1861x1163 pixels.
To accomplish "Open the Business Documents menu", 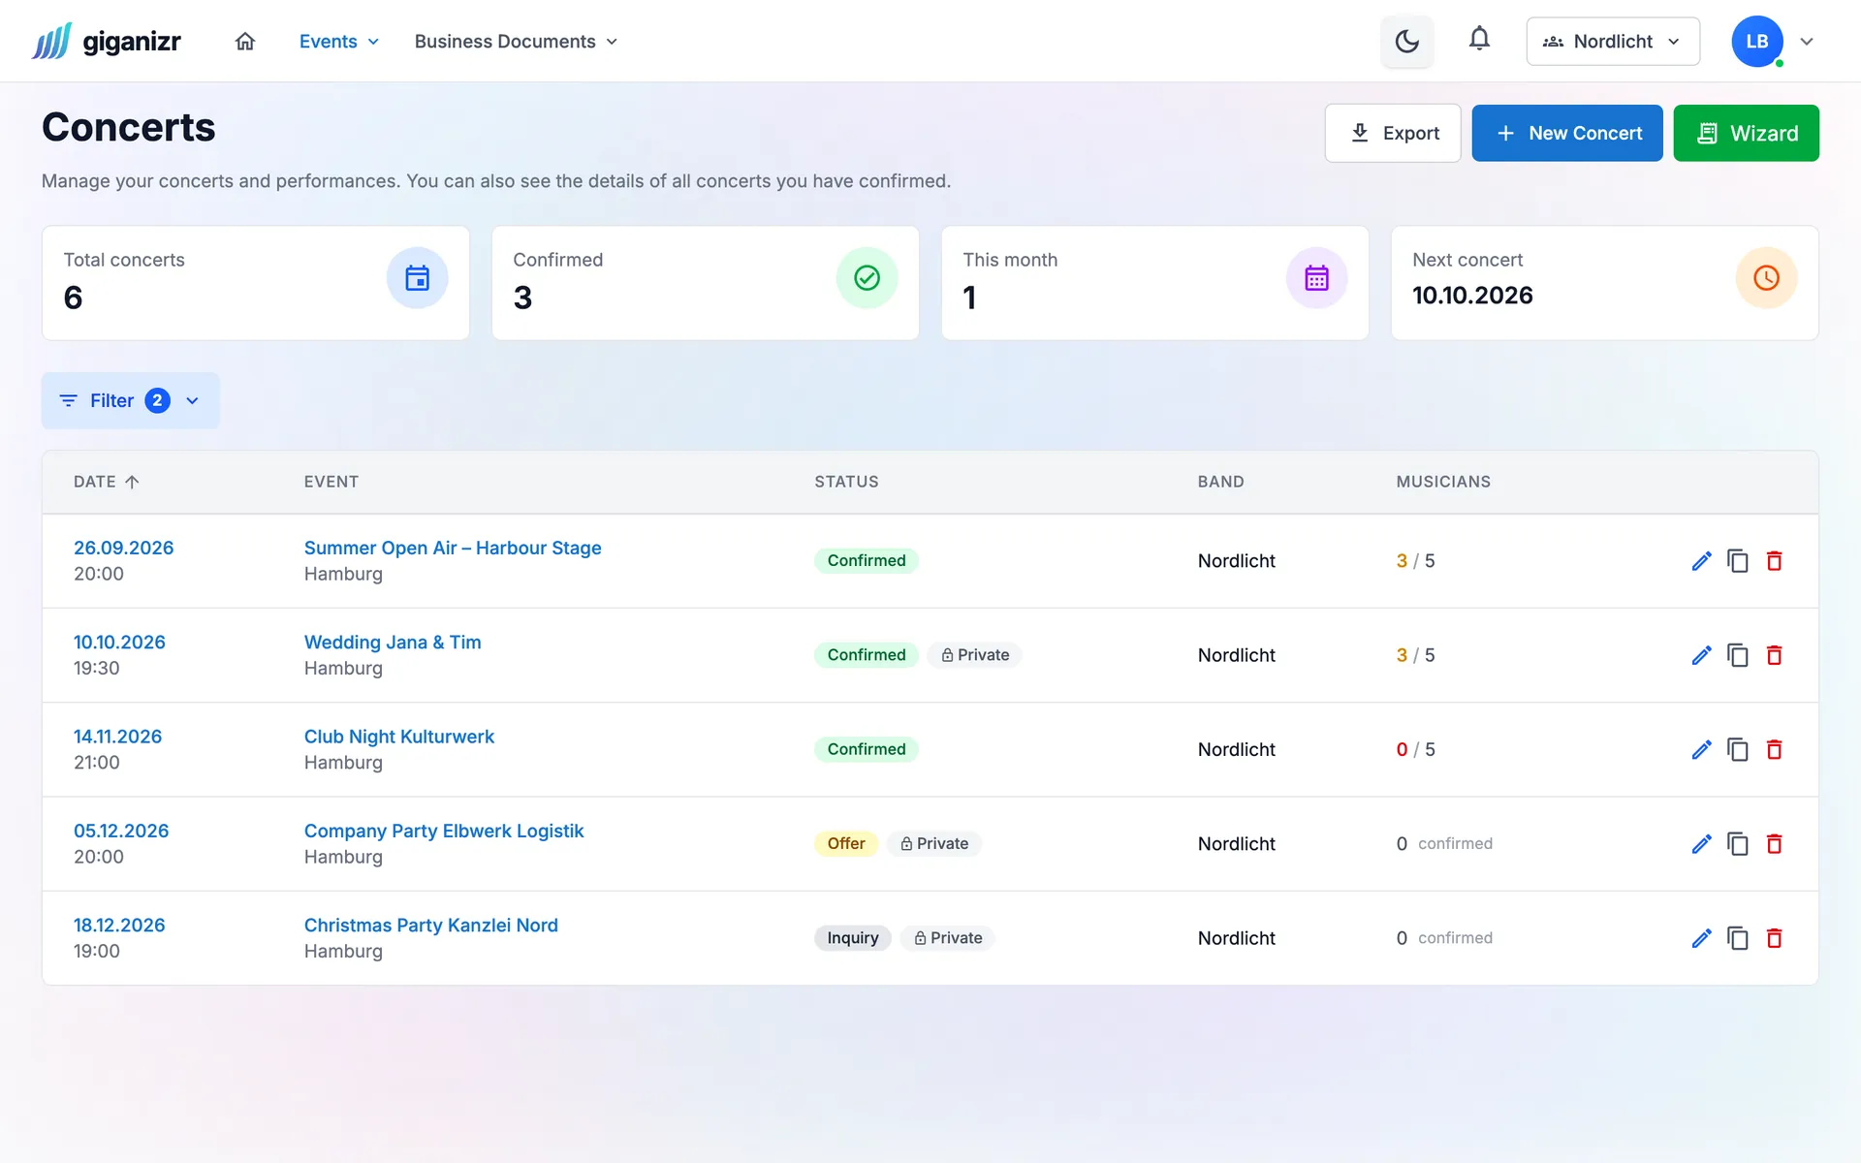I will click(x=516, y=41).
